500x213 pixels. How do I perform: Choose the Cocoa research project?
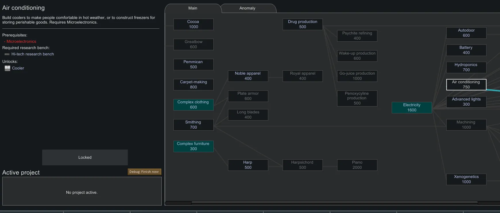click(193, 24)
